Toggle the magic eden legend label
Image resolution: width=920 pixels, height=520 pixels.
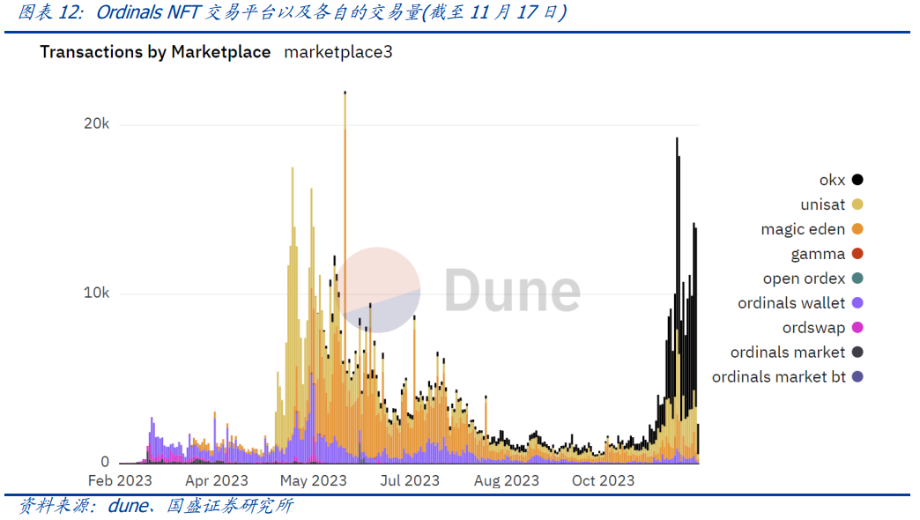(x=803, y=229)
